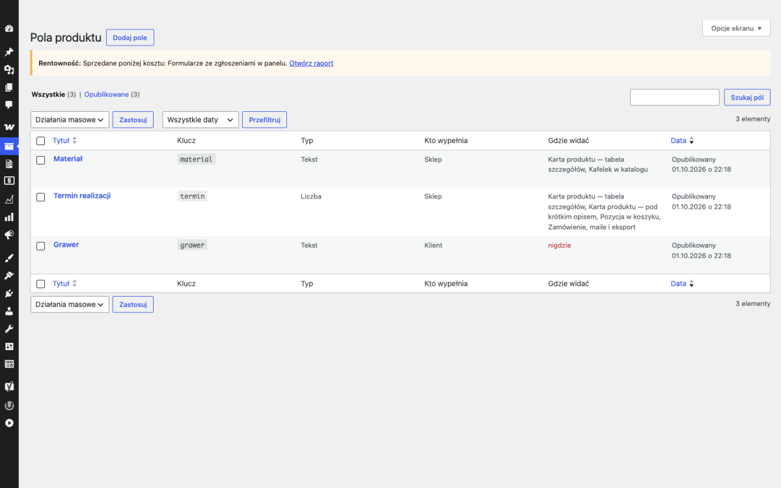Tick the checkbox for Materiał row
Viewport: 781px width, 488px height.
tap(40, 160)
